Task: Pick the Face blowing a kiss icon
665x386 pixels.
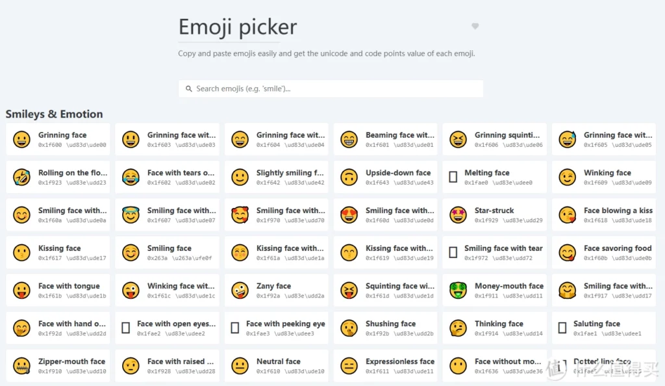Action: pyautogui.click(x=568, y=215)
